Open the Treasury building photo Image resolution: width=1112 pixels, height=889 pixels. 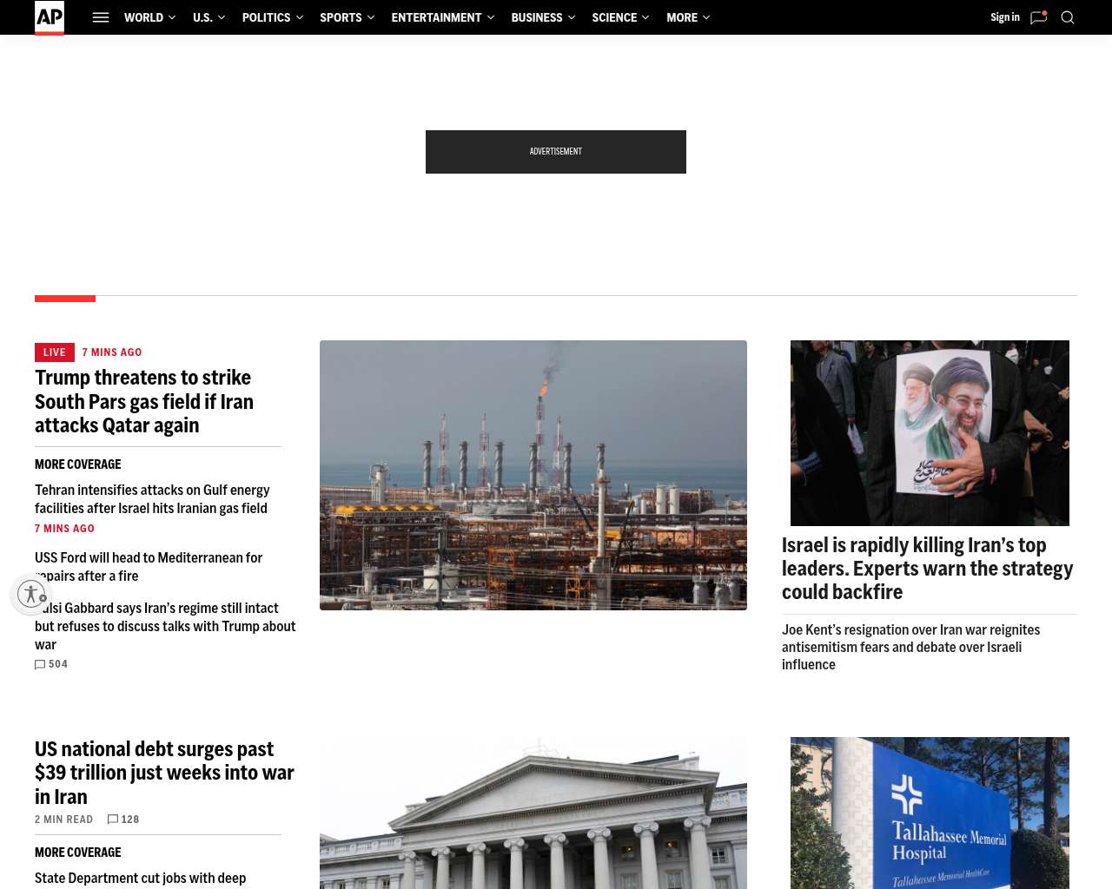533,813
